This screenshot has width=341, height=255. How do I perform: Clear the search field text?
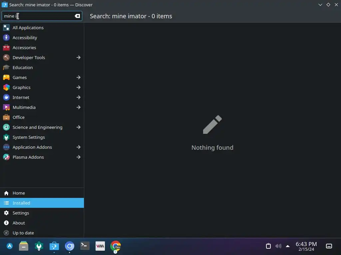[x=77, y=16]
